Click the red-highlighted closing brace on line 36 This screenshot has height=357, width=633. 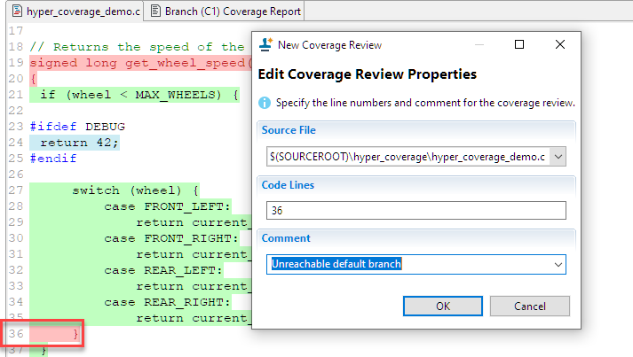point(75,333)
